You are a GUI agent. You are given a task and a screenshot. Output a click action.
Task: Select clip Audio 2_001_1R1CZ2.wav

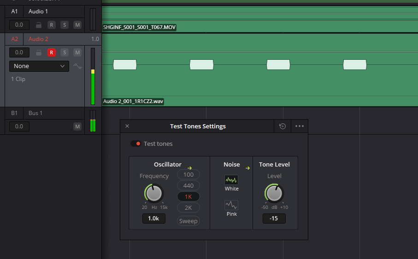(x=133, y=101)
